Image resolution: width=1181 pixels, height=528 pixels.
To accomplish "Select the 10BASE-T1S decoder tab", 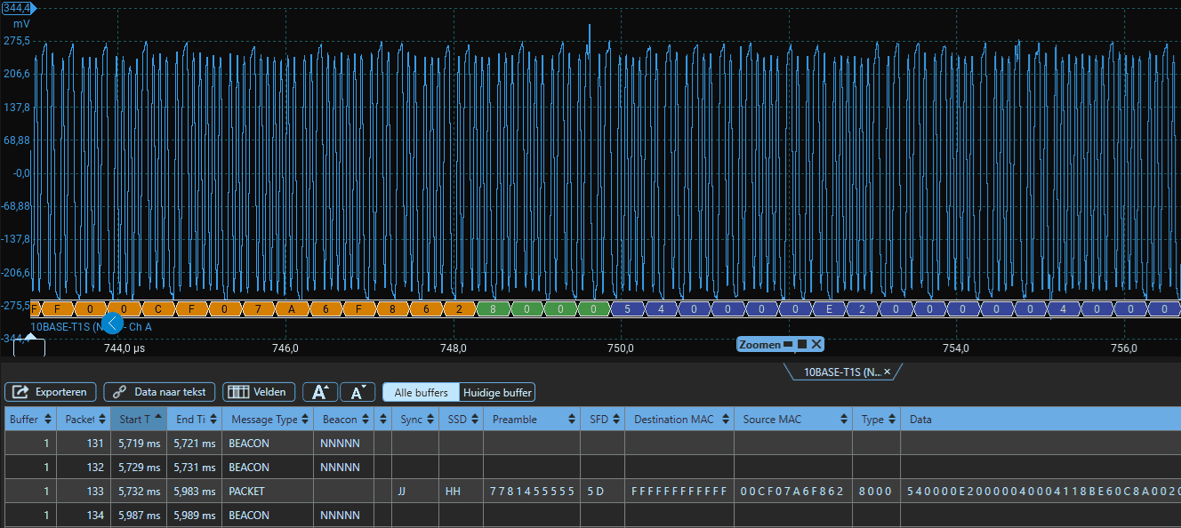I will click(x=840, y=372).
